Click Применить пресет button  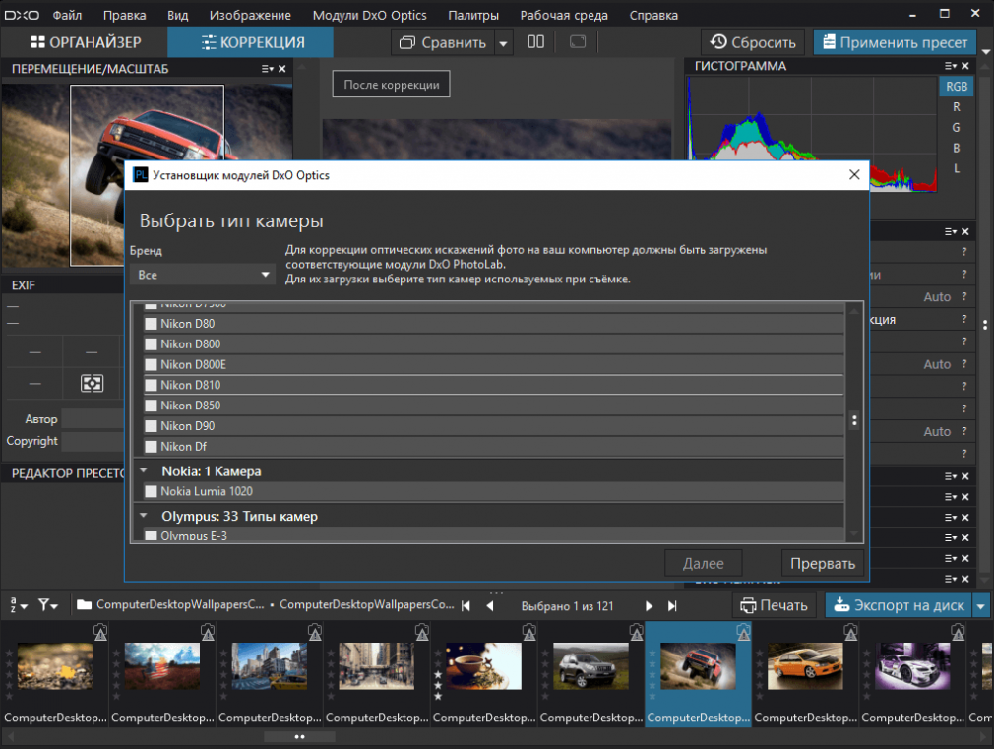(x=896, y=42)
